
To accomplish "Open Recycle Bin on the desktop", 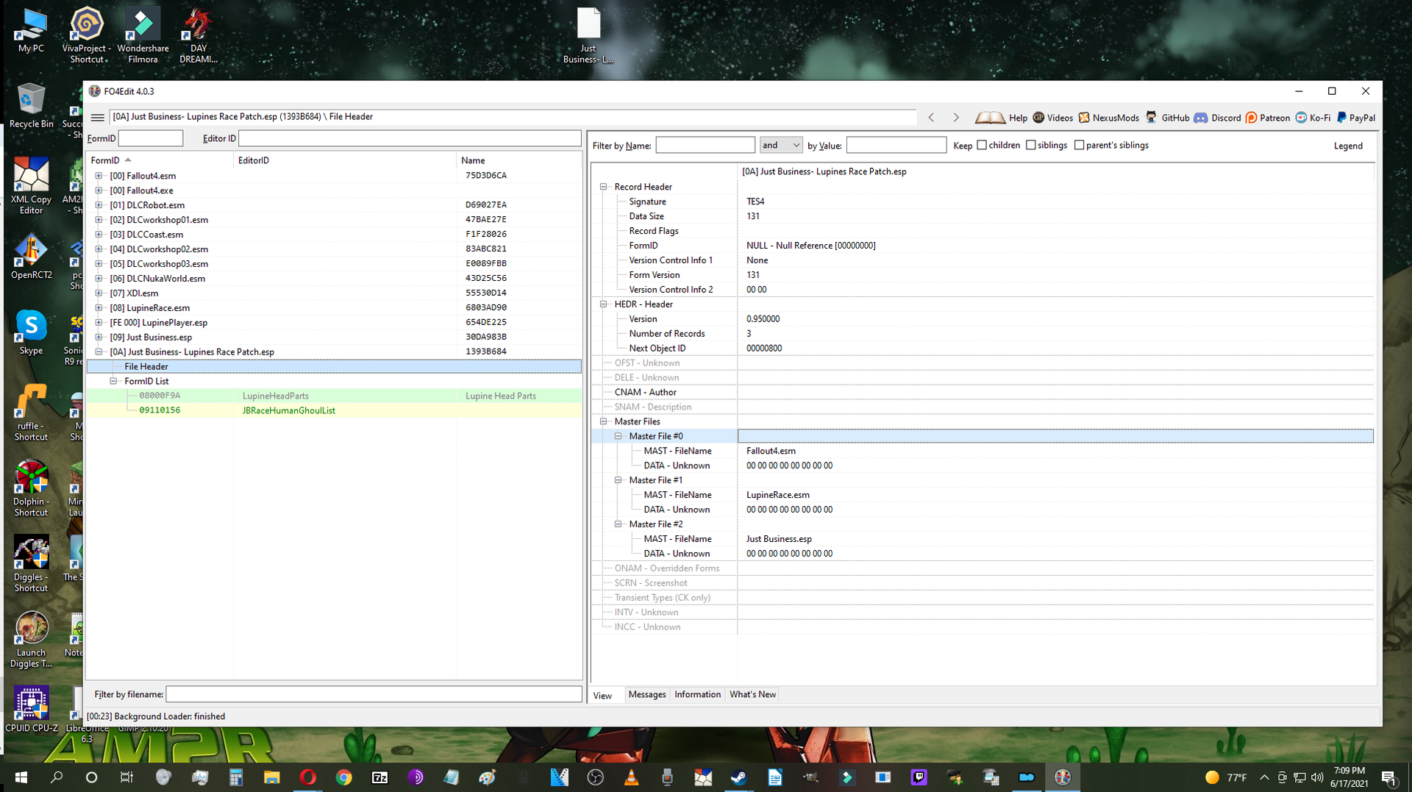I will click(x=31, y=106).
